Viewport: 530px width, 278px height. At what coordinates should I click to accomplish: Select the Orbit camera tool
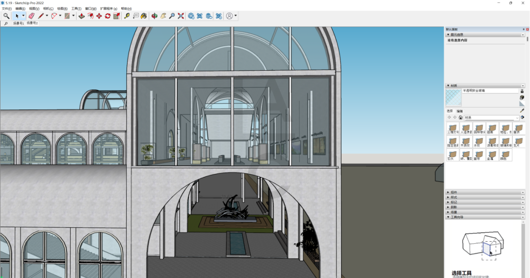click(x=155, y=16)
